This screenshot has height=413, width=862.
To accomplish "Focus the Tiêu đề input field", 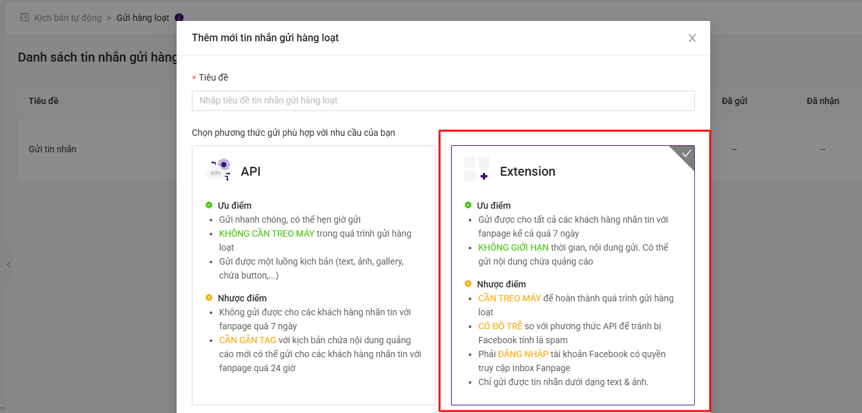I will coord(443,101).
